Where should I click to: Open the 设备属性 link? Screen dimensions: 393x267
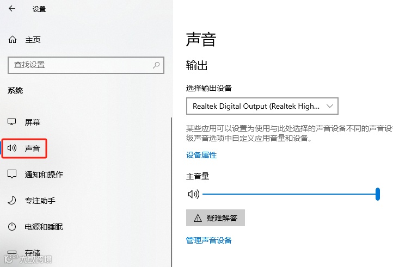pos(201,155)
